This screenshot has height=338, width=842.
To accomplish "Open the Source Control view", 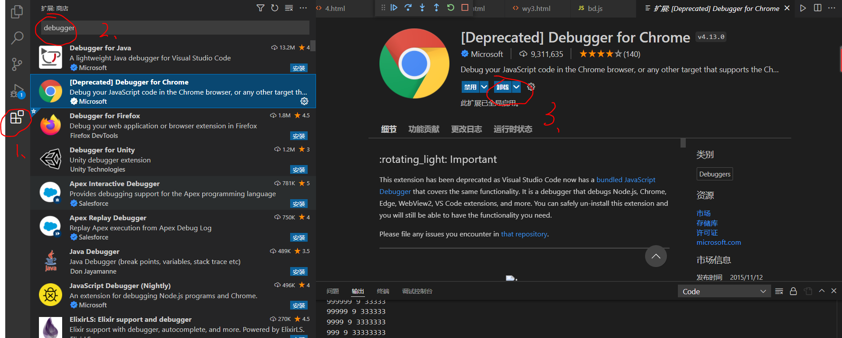I will click(17, 64).
